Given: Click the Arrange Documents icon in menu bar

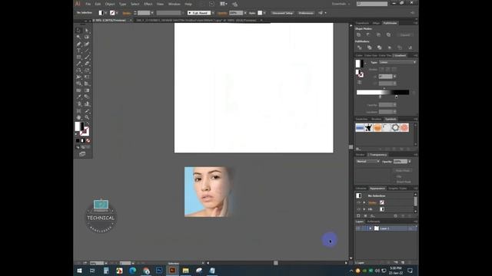Looking at the screenshot, I should 224,4.
